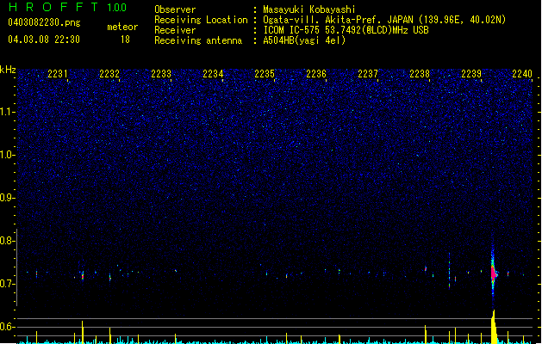Screen dimensions: 542x344
Task: Click the large magenta meteor echo after 2239
Action: tap(494, 273)
